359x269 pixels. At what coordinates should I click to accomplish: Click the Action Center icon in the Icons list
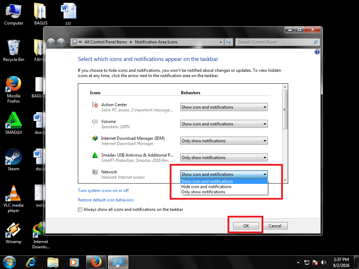pos(95,105)
